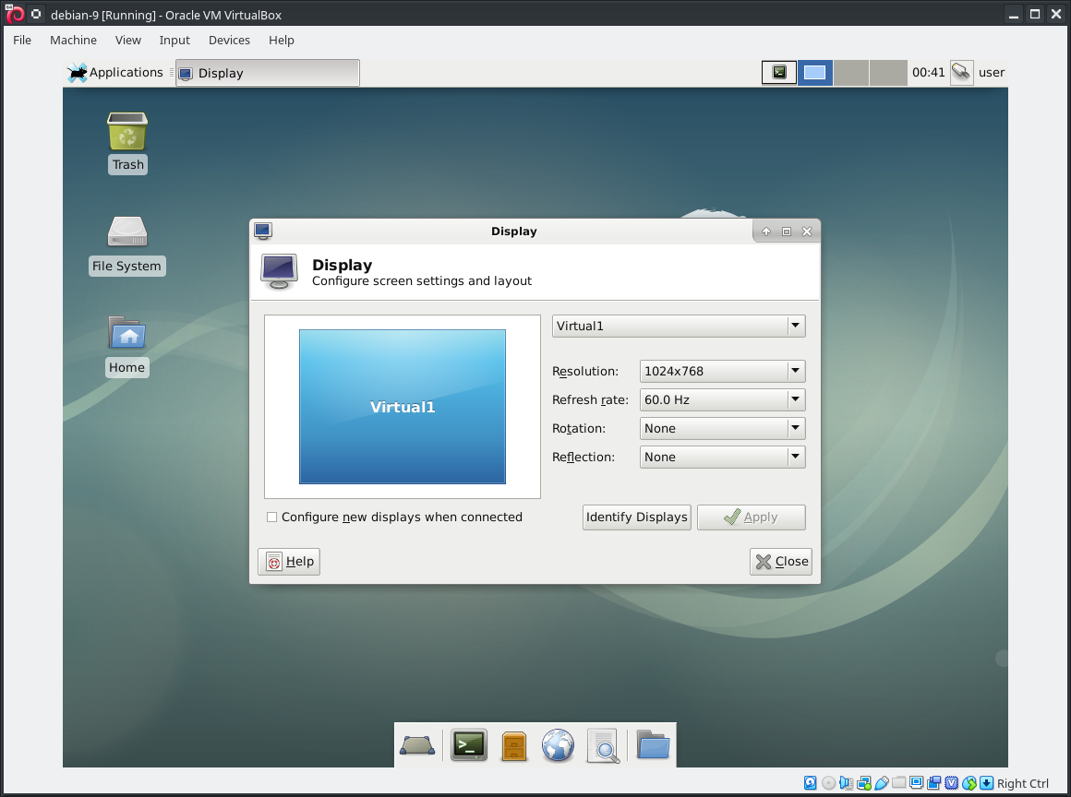Image resolution: width=1071 pixels, height=797 pixels.
Task: Expand the Rotation dropdown
Action: [722, 429]
